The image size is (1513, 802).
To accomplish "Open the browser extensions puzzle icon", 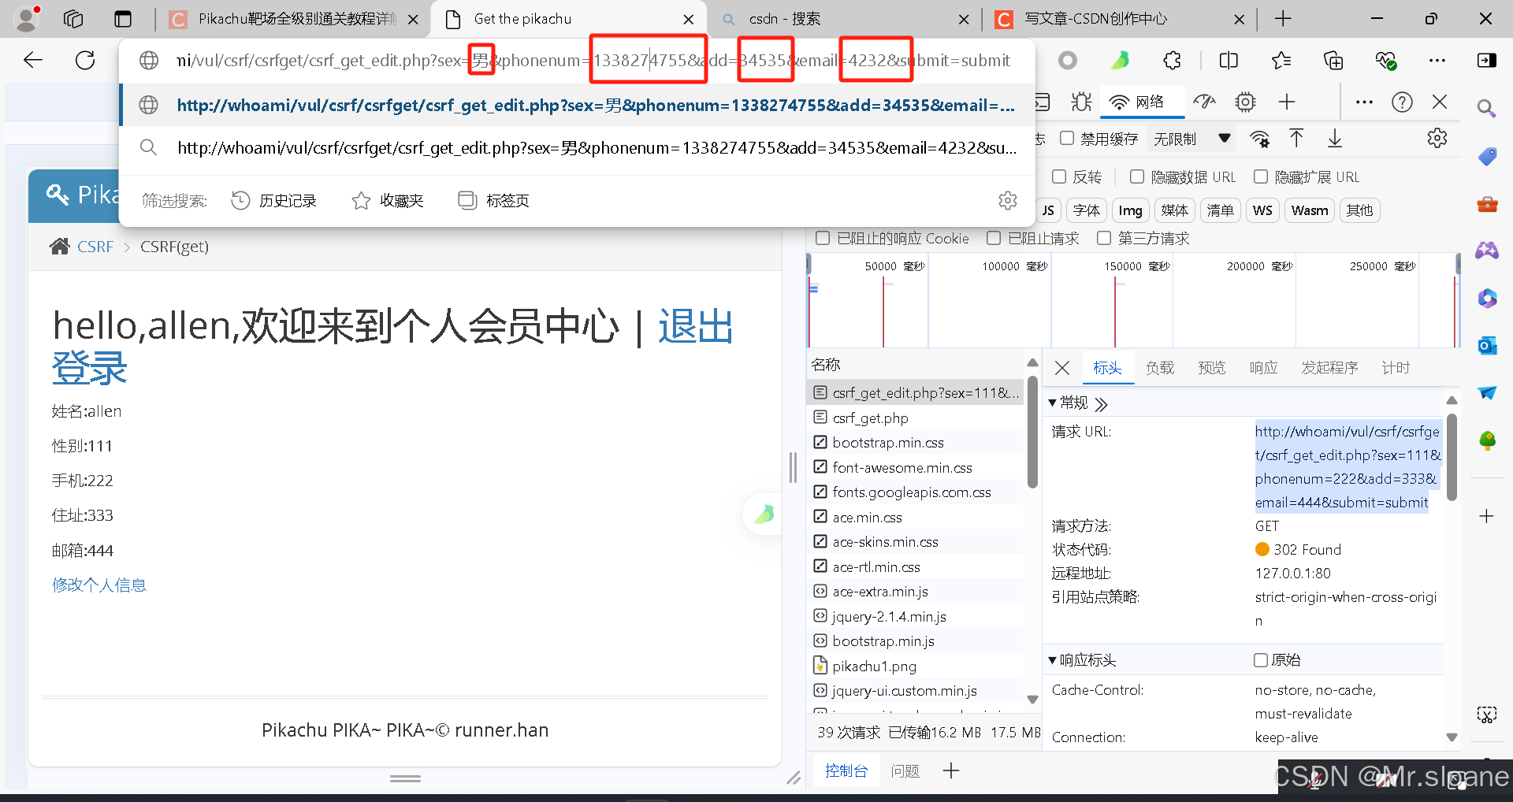I will click(1173, 60).
